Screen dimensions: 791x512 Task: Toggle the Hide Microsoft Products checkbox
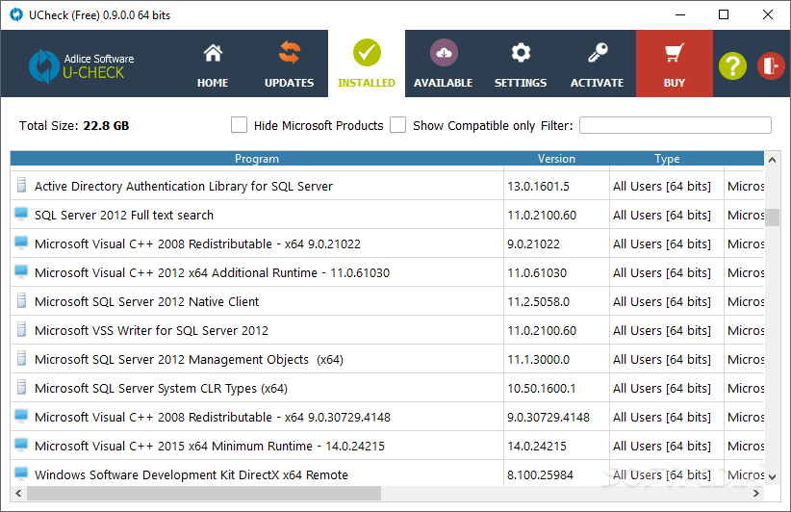pyautogui.click(x=239, y=125)
